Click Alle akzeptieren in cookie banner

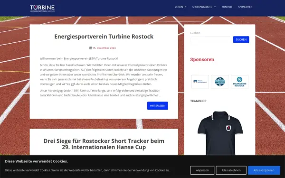264,170
